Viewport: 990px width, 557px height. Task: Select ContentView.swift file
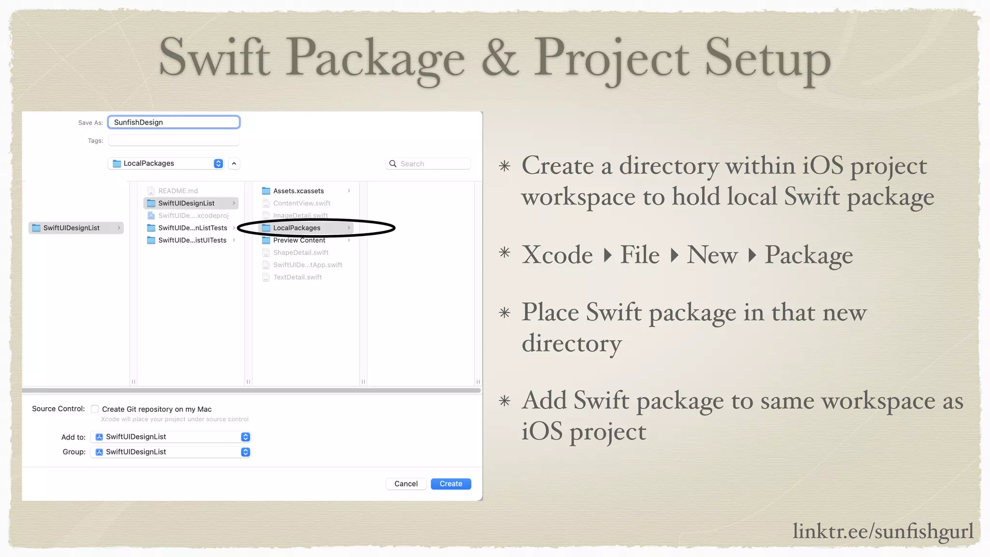pyautogui.click(x=302, y=203)
